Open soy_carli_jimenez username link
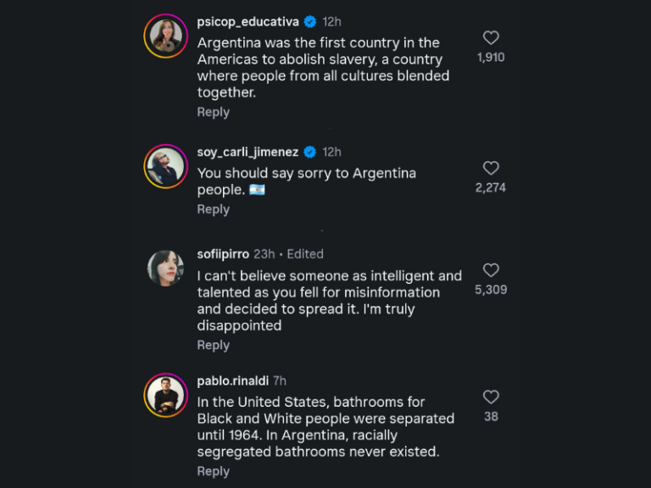 248,152
